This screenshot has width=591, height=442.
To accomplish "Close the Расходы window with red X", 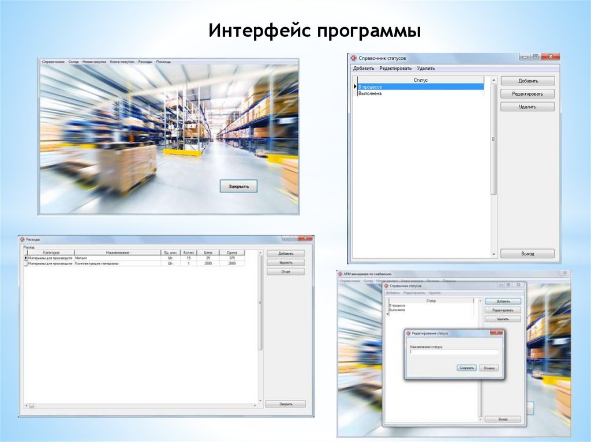I will (x=305, y=239).
